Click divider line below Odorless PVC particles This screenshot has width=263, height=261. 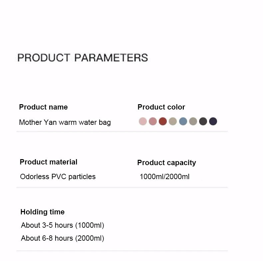point(122,187)
